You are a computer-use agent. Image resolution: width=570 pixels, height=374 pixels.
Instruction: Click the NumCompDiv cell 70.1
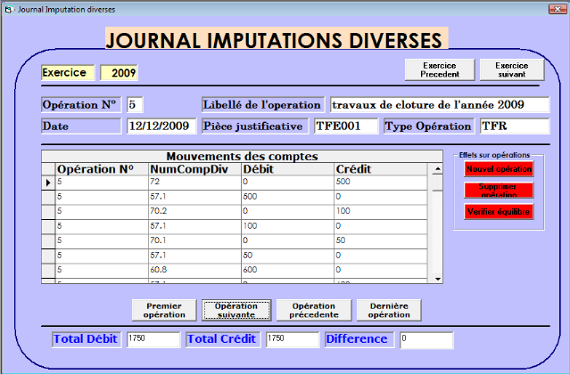point(194,241)
